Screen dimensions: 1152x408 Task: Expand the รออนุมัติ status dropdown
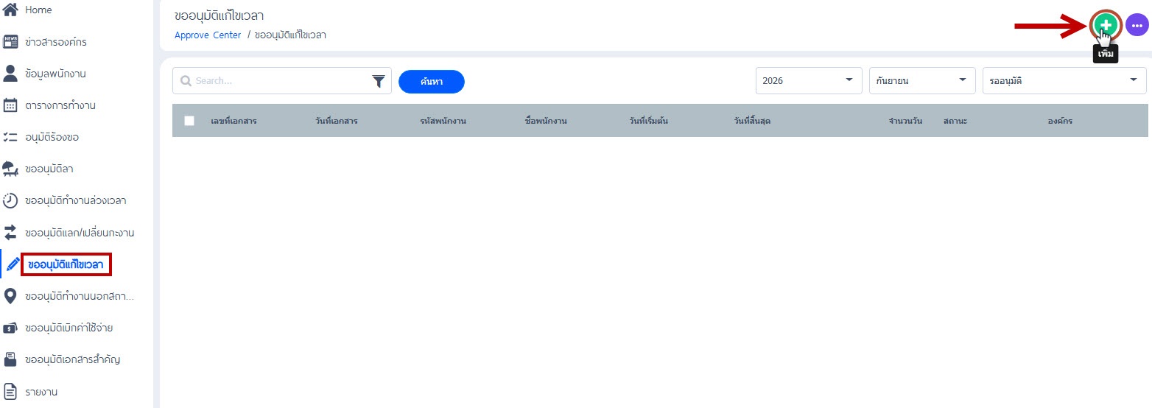(1064, 81)
